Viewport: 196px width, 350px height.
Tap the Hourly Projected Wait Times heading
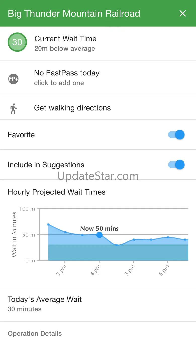[x=57, y=192]
